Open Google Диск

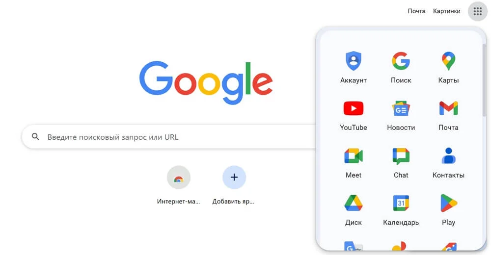tap(353, 209)
